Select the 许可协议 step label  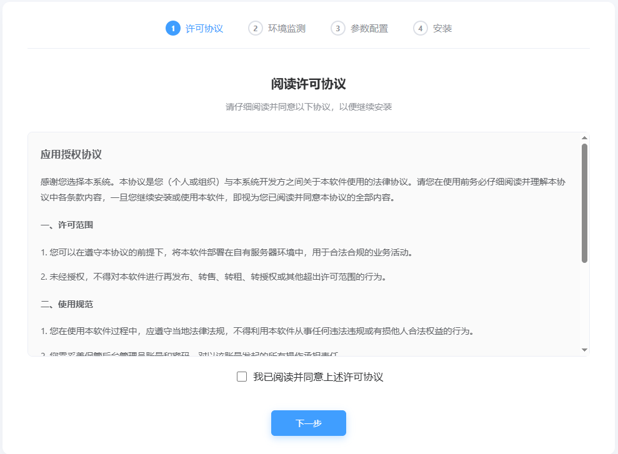tap(204, 28)
